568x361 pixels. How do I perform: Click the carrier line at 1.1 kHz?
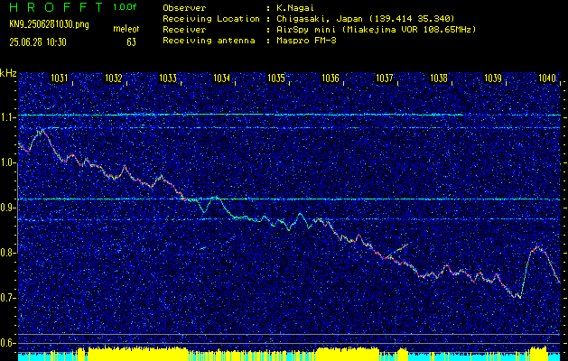tap(290, 115)
